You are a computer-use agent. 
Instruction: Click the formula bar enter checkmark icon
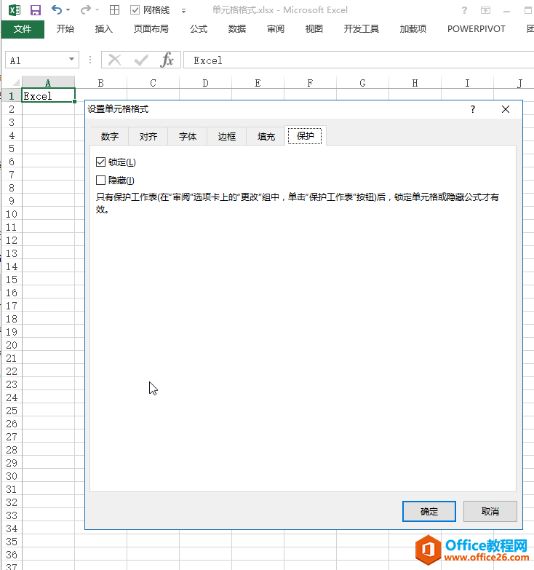point(141,60)
